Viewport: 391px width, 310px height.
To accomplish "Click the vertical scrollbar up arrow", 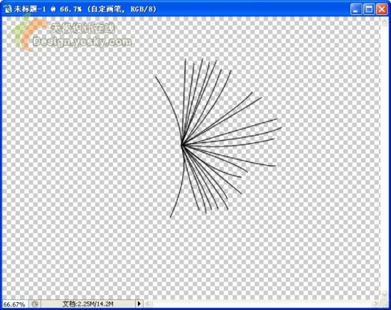I will click(x=385, y=21).
